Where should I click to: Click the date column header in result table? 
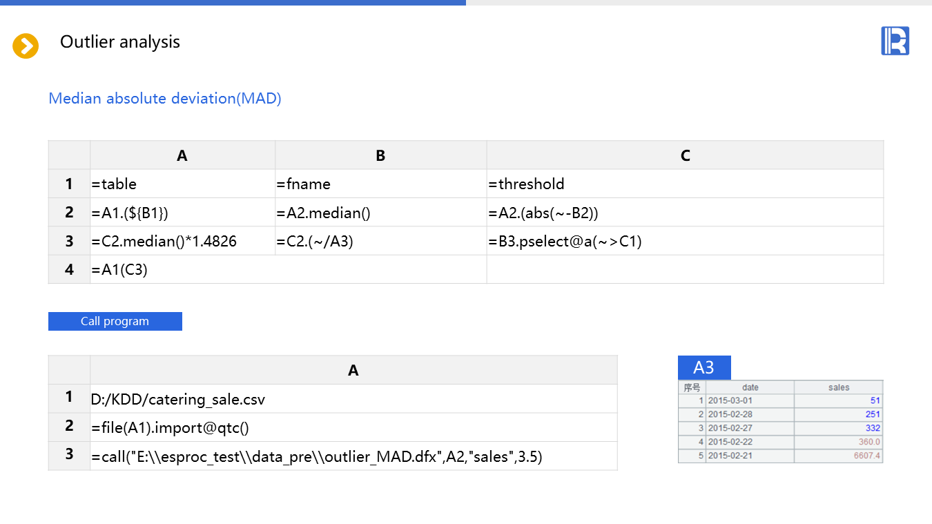(750, 387)
